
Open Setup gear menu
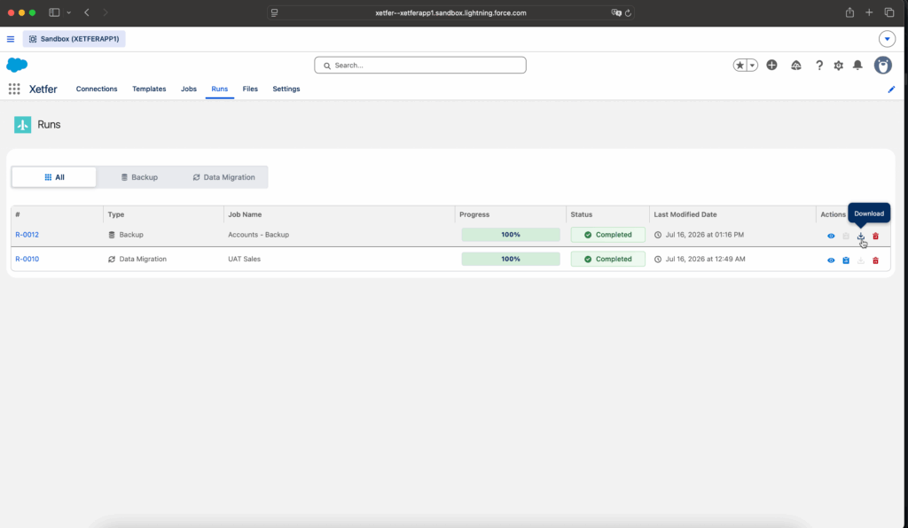[x=839, y=66]
